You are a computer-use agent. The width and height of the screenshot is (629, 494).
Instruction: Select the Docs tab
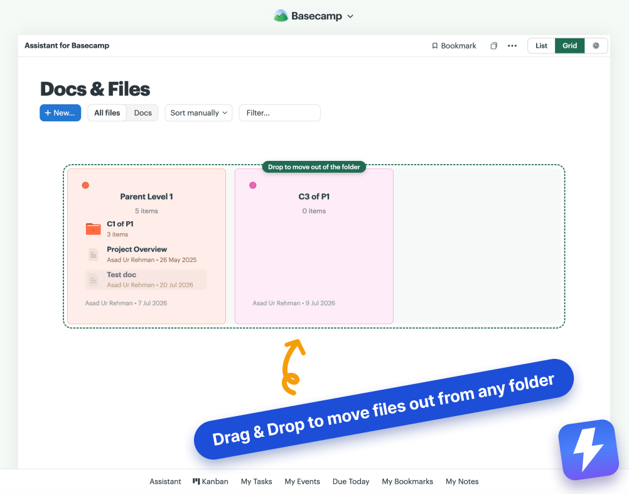142,113
